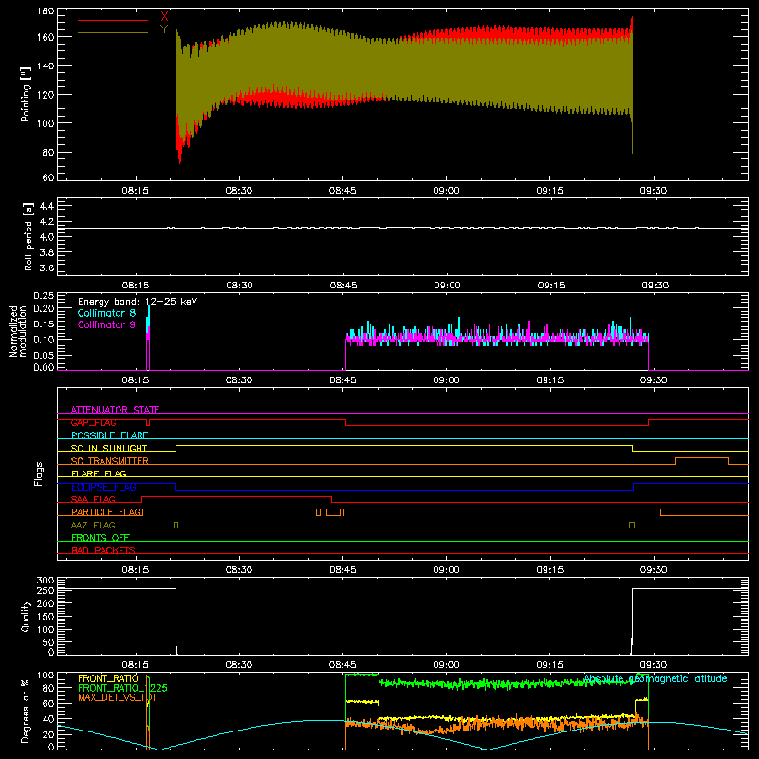Click the 09:30 time label under the Quality plot
Image resolution: width=759 pixels, height=759 pixels.
654,665
